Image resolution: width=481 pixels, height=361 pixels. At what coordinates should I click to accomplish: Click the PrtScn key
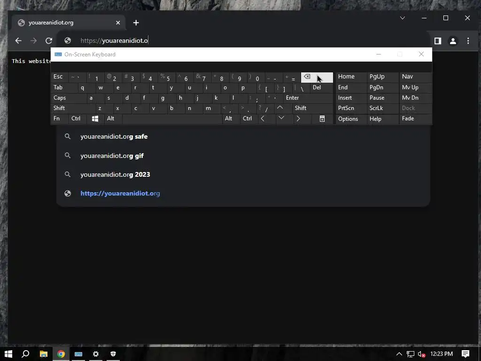(x=350, y=108)
